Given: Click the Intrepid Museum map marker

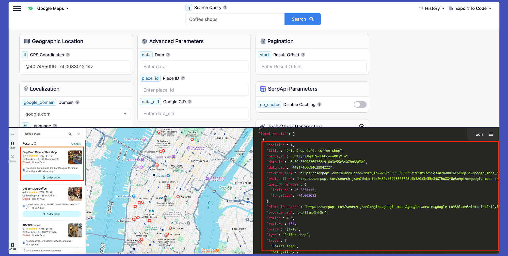Looking at the screenshot, I should [x=144, y=139].
